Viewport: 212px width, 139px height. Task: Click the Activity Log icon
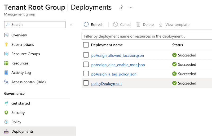coord(6,73)
